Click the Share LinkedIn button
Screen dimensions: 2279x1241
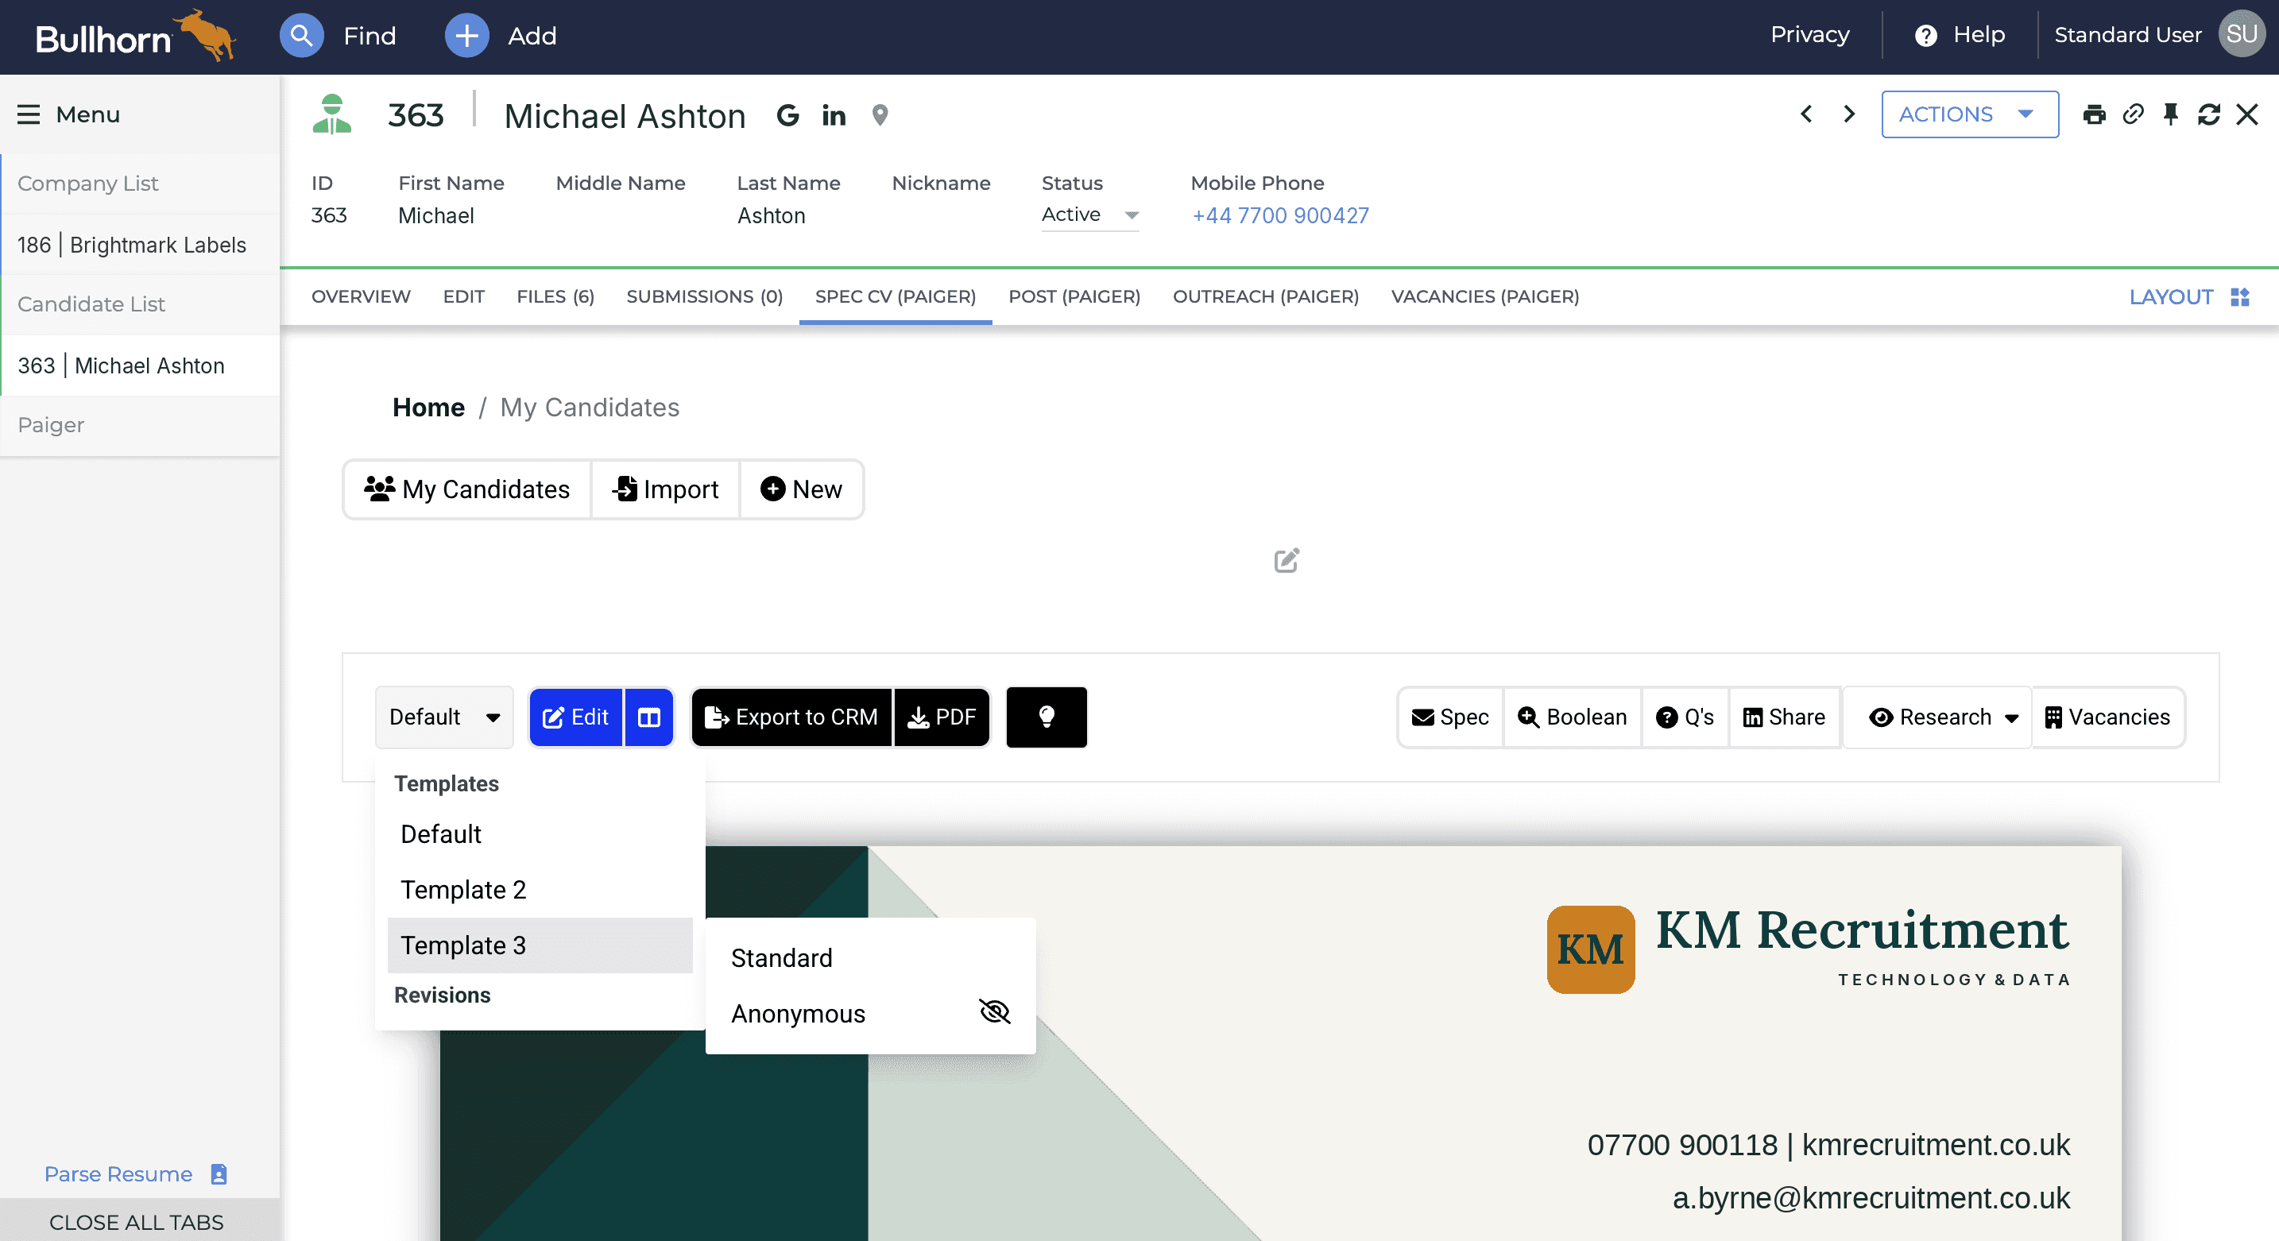(x=1784, y=717)
